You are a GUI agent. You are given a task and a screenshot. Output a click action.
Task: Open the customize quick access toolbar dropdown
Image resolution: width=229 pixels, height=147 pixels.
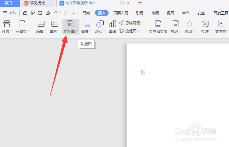click(x=74, y=13)
